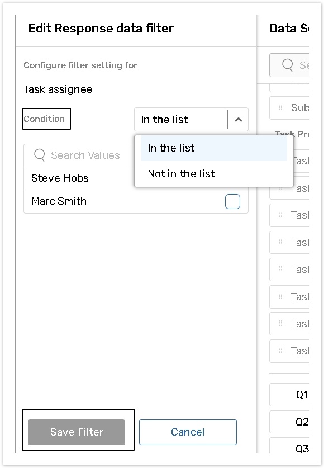Click drag handle on fourth Task item
This screenshot has width=324, height=468.
pos(280,242)
